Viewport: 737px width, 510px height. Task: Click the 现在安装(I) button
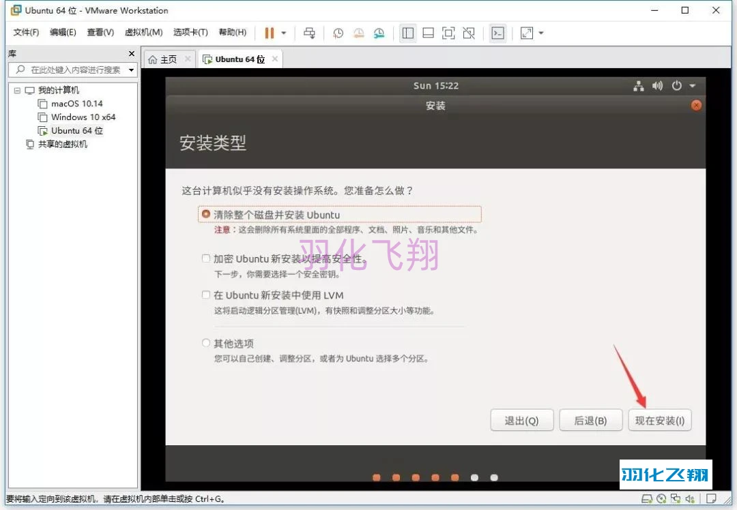click(660, 420)
